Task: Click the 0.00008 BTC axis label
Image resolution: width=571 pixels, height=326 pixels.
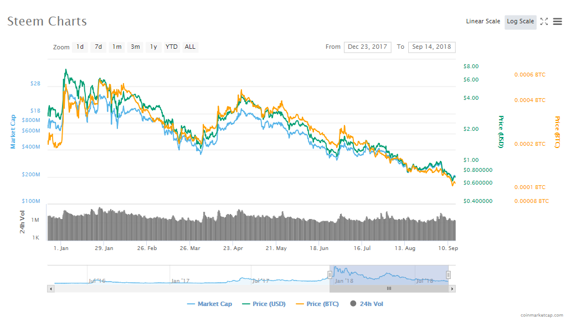Action: tap(531, 201)
